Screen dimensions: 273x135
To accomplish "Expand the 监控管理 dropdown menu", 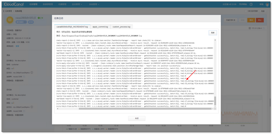I will 77,4.
